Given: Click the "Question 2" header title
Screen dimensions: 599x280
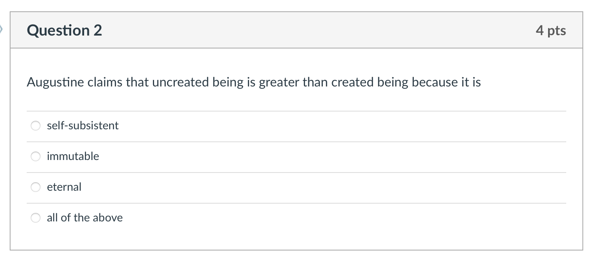Looking at the screenshot, I should (64, 30).
